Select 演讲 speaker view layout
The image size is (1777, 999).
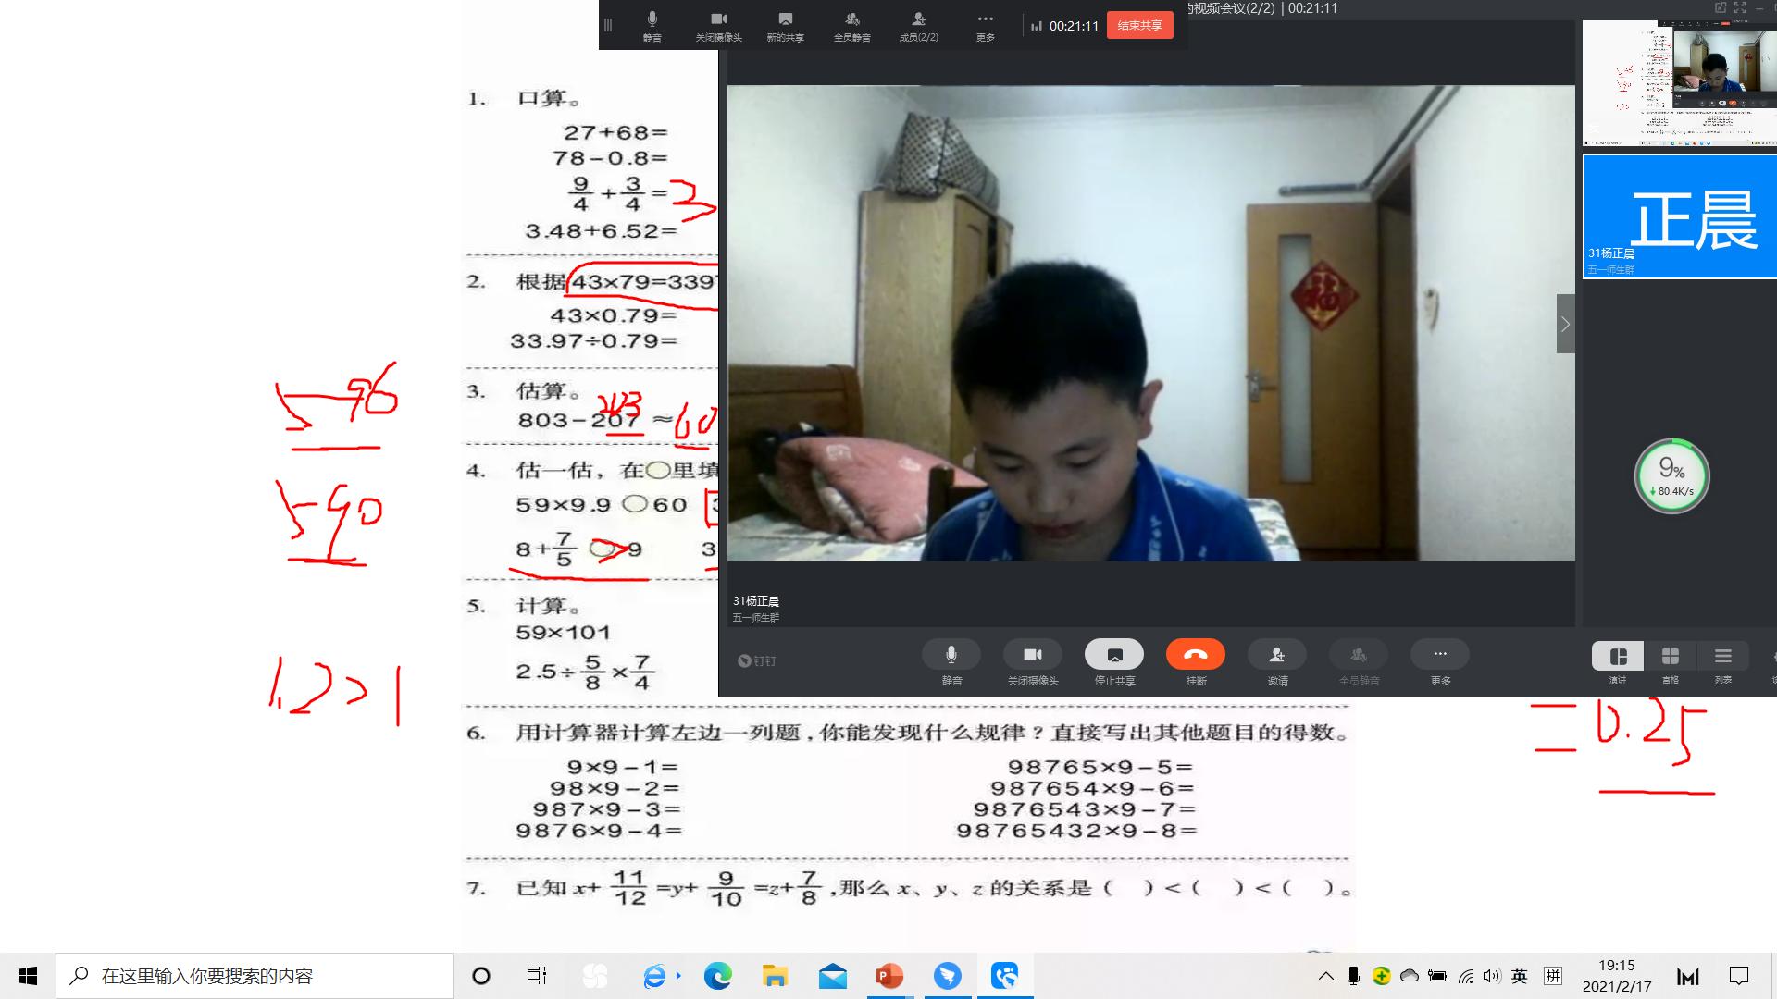pyautogui.click(x=1618, y=657)
